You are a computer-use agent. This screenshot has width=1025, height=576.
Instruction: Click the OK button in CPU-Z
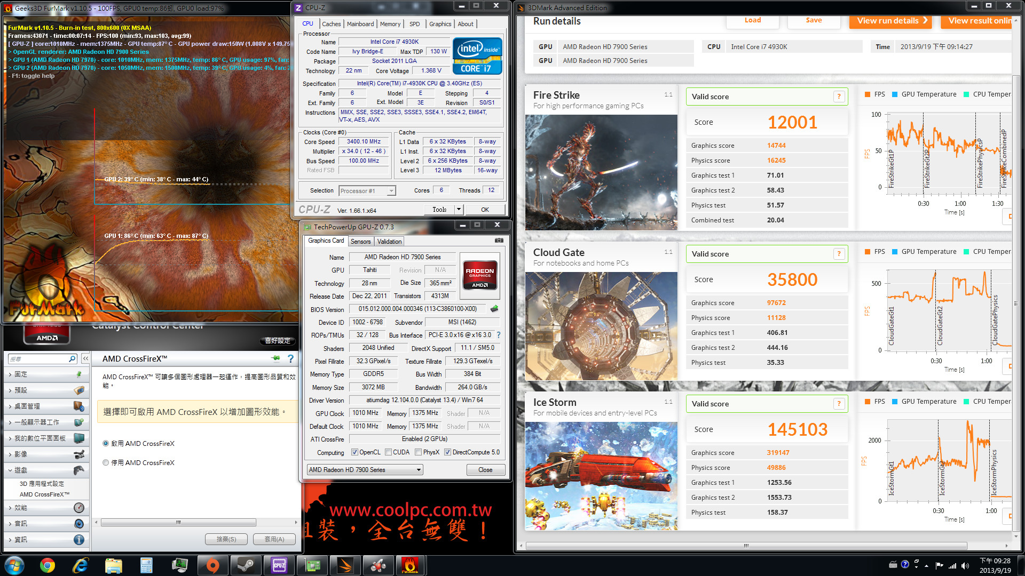click(485, 210)
